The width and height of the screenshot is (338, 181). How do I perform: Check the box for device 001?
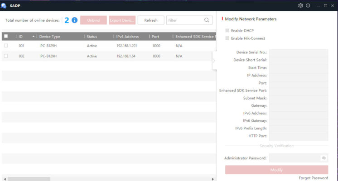pyautogui.click(x=6, y=46)
